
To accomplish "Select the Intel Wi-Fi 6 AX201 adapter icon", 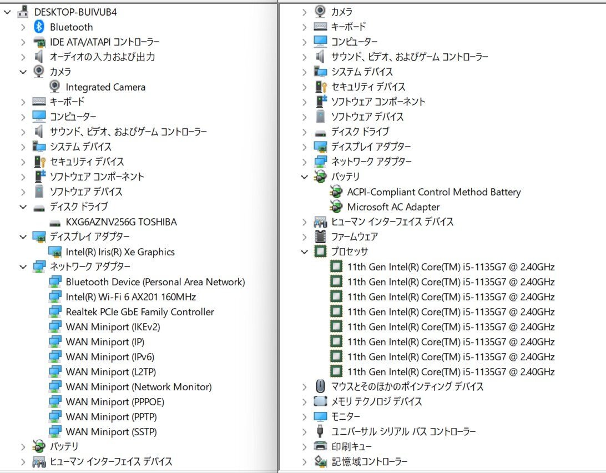I will 54,296.
